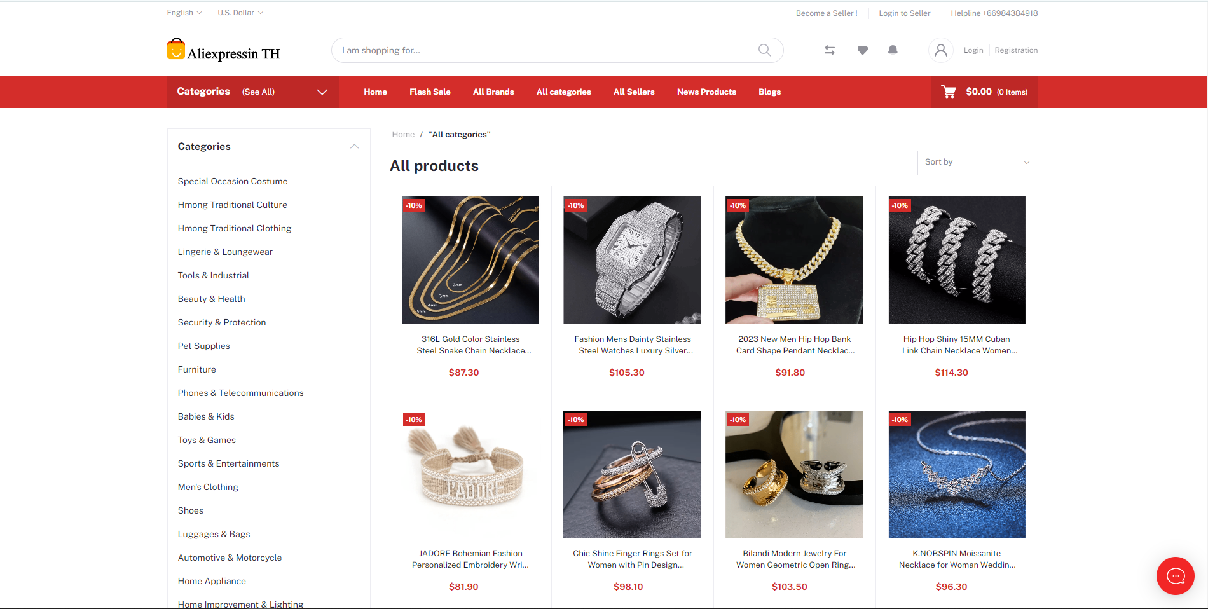Open the notifications bell icon
This screenshot has height=609, width=1208.
(x=893, y=50)
